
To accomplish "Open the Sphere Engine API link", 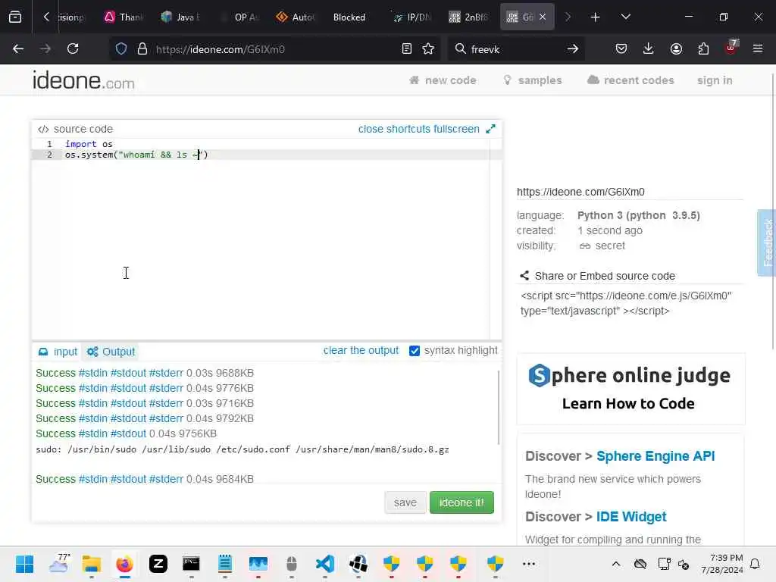I will point(656,455).
